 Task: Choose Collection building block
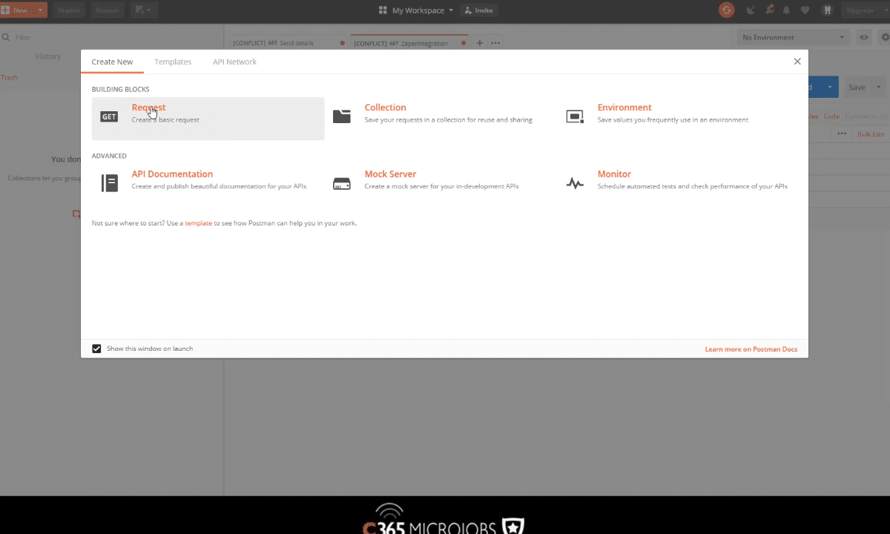click(441, 113)
